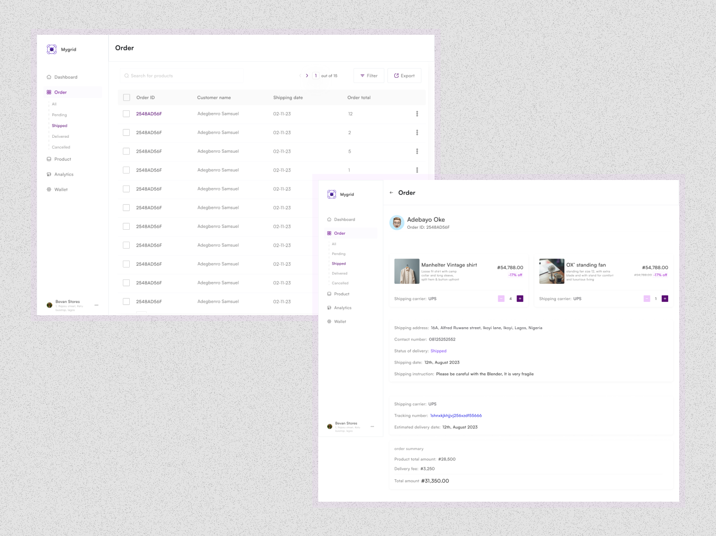Select Delivered in the order submenu

pos(60,136)
